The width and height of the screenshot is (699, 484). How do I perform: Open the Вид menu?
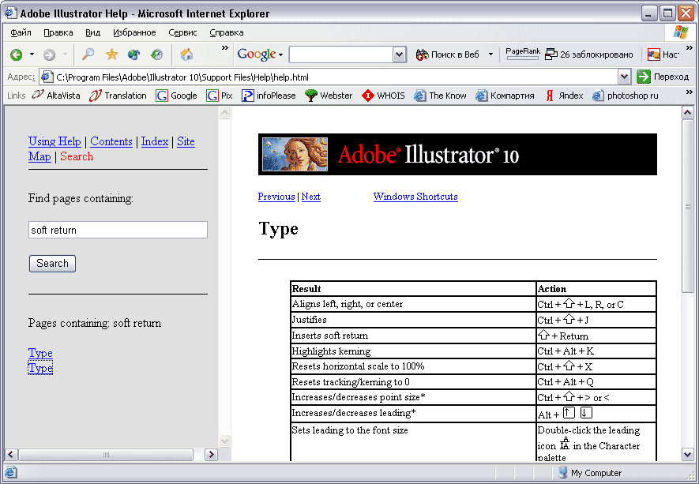click(92, 32)
